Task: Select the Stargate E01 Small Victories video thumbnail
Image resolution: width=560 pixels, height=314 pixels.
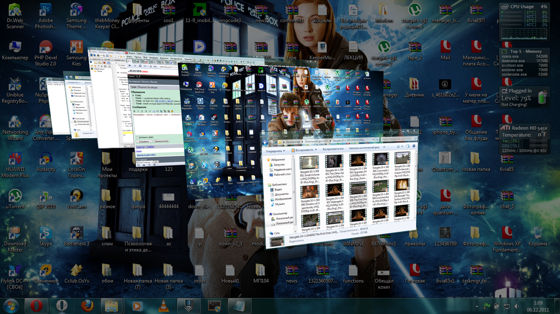Action: tap(310, 162)
